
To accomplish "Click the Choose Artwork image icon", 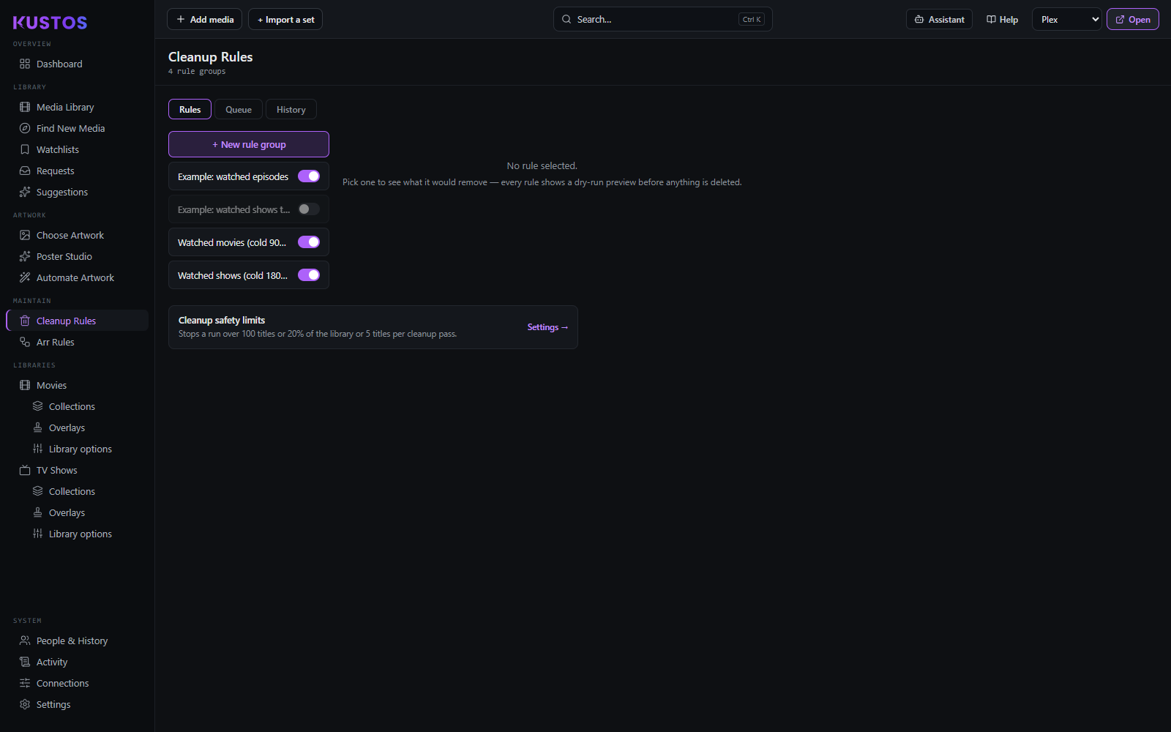I will (x=25, y=235).
